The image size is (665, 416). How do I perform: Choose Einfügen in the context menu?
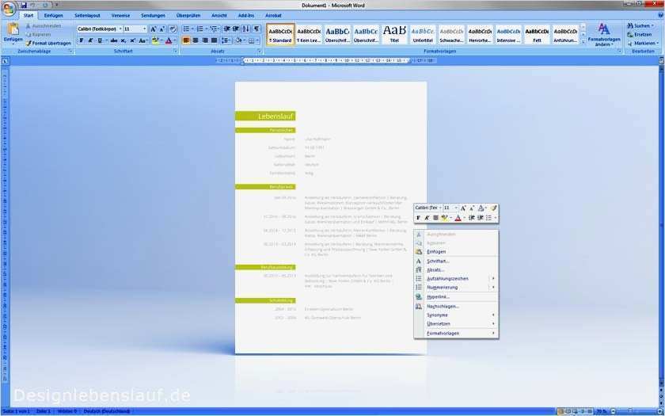(x=456, y=252)
